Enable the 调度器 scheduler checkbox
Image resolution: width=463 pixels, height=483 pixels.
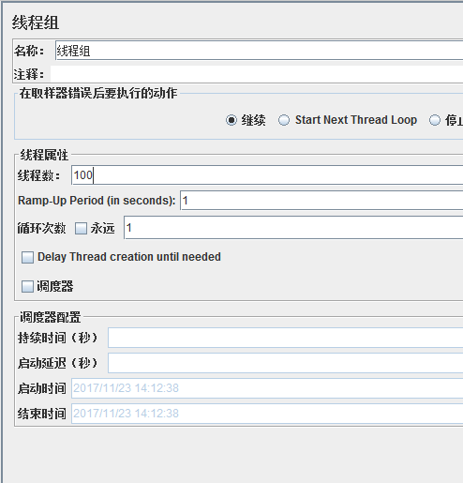[27, 286]
